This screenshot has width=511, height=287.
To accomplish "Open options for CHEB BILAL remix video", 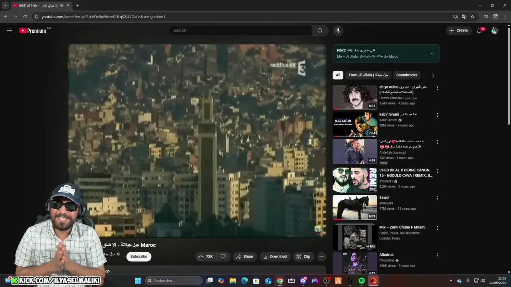I will pos(438,171).
